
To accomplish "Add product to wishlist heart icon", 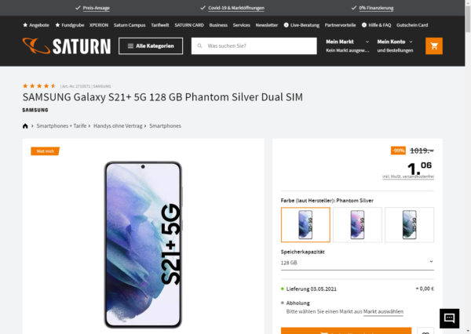I will tap(425, 332).
